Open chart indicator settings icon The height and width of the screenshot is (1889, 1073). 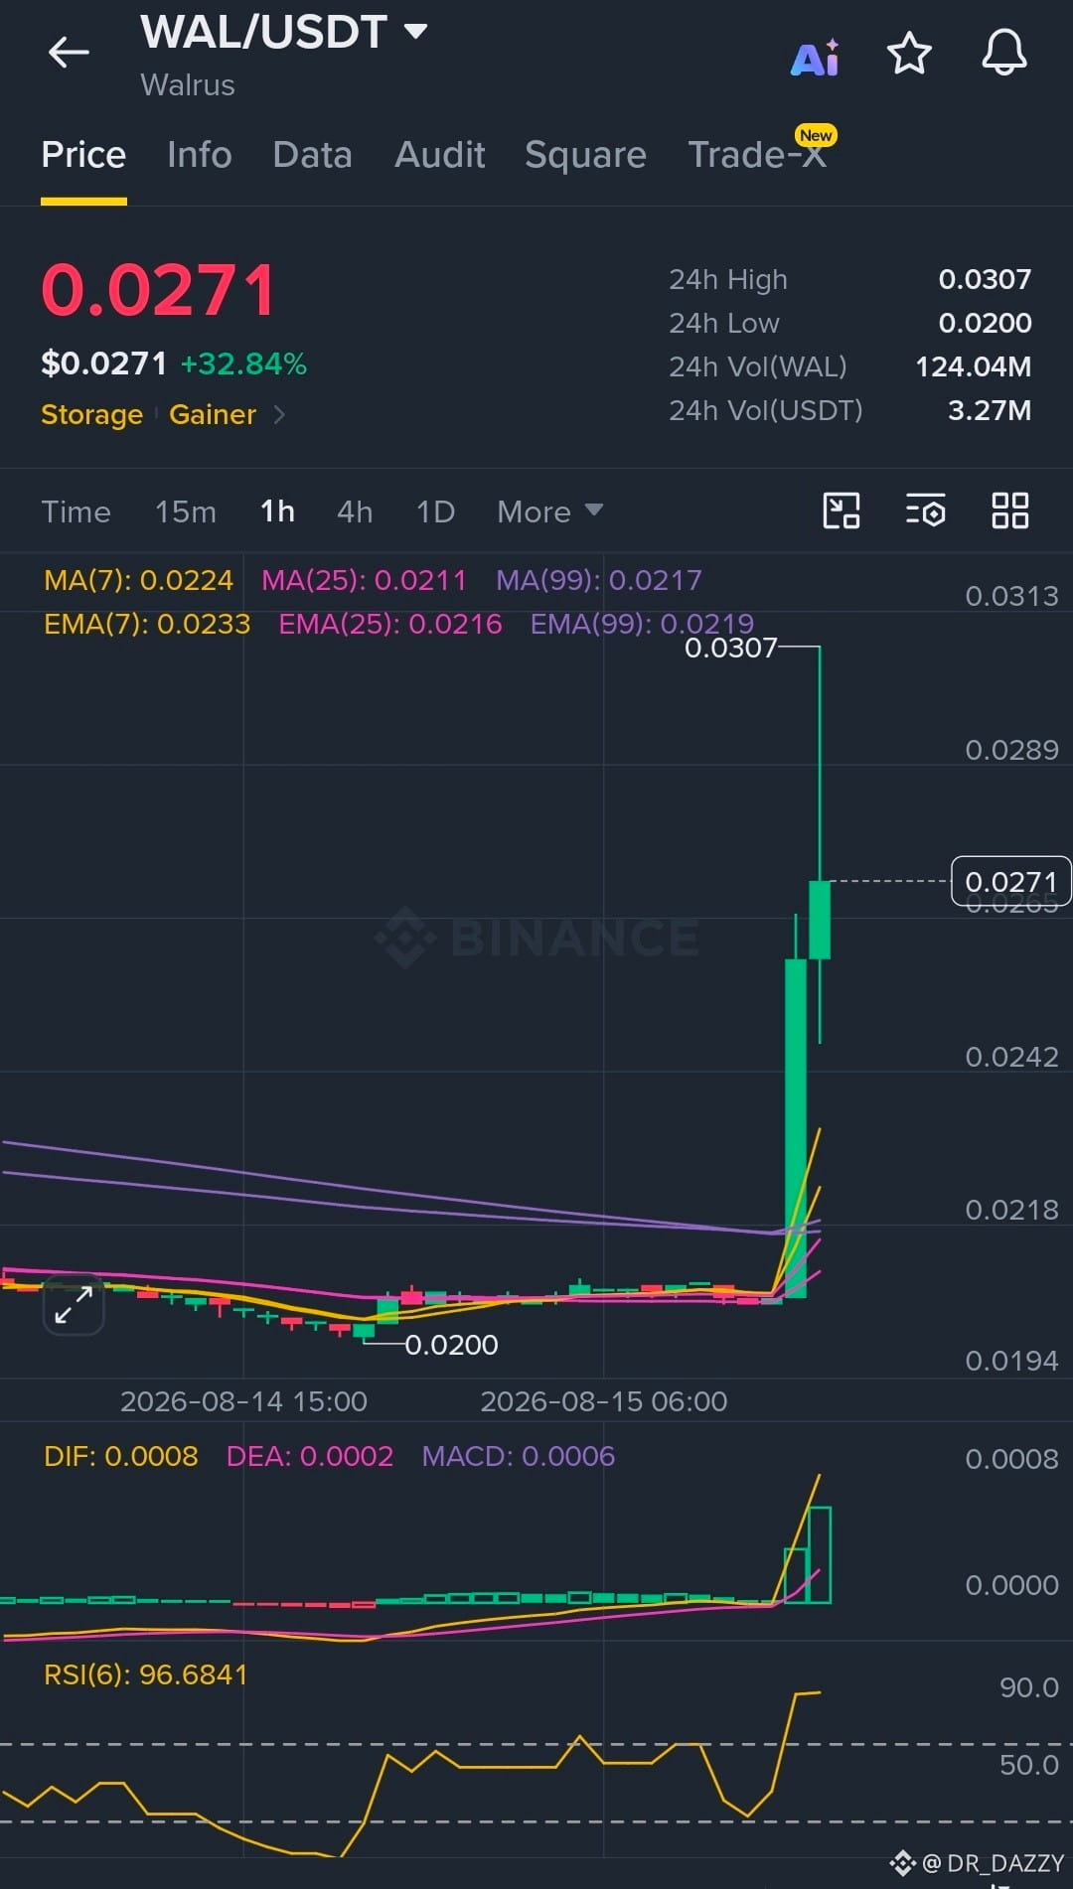click(x=925, y=510)
